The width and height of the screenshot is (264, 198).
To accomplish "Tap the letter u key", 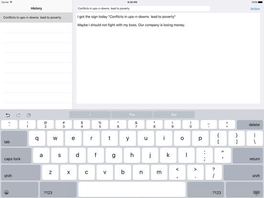I will 146,138.
